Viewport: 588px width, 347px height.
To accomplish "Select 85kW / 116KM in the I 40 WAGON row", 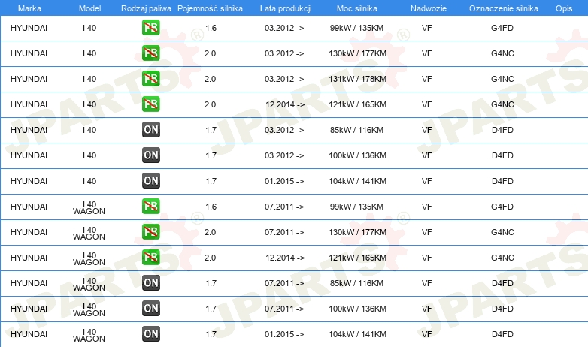I will [356, 283].
